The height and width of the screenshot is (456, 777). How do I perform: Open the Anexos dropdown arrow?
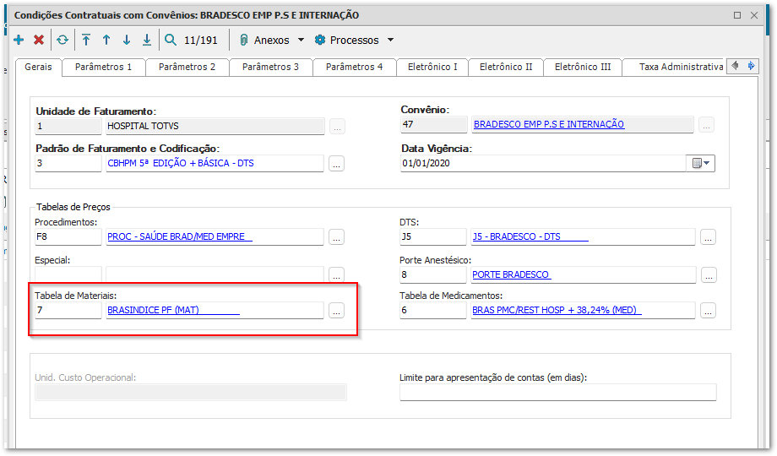coord(301,41)
